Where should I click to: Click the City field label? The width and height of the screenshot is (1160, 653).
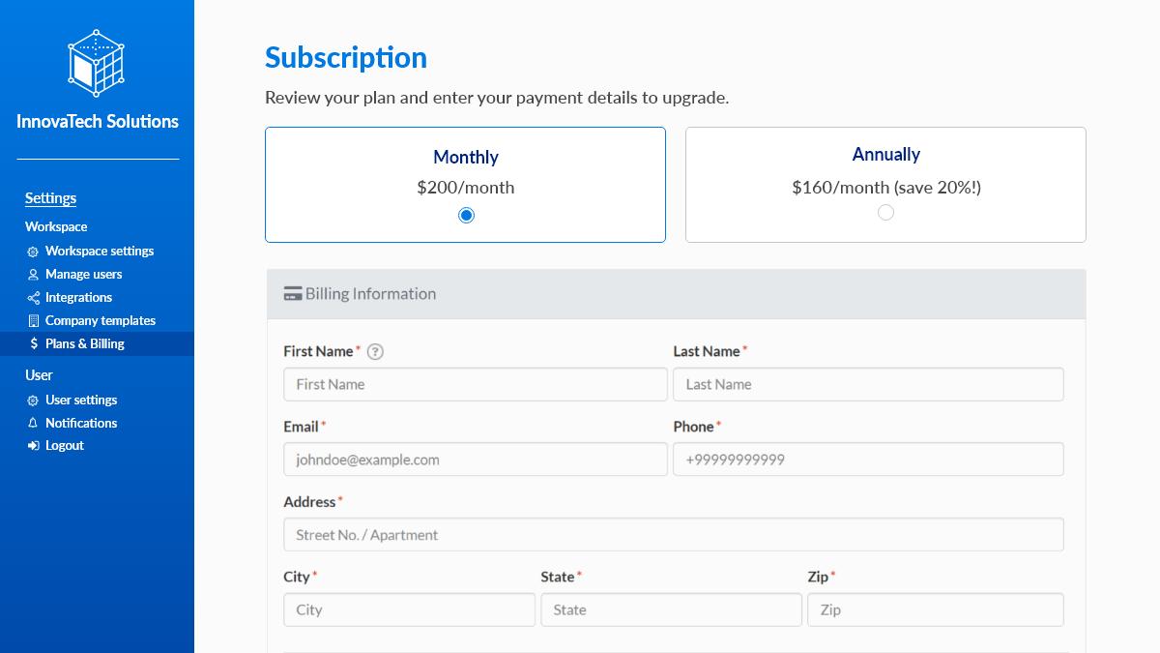(297, 577)
